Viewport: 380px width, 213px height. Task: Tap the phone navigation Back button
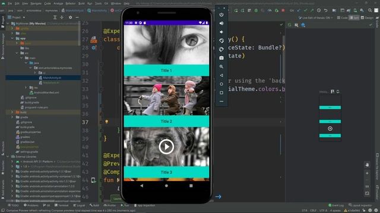click(141, 186)
